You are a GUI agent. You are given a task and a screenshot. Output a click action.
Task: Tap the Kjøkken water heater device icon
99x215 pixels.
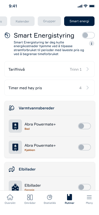[x=15, y=147]
